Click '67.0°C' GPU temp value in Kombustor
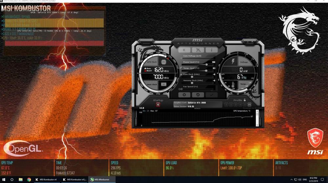Screen dimensions: 328x183 [6, 168]
